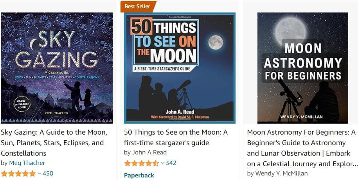
Task: Click the John A Read author name
Action: coord(149,152)
